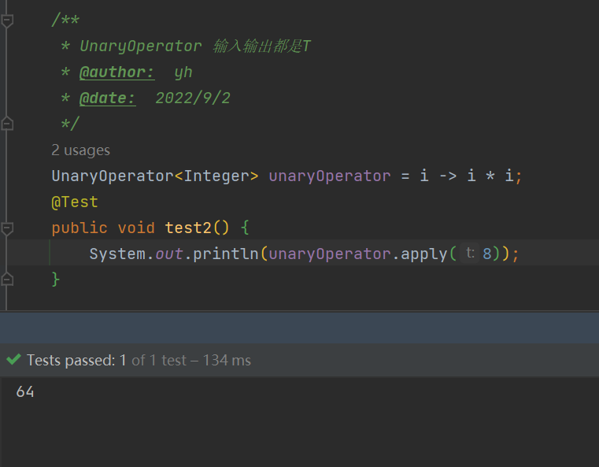The height and width of the screenshot is (467, 599).
Task: Click the green tests passed checkmark icon
Action: (x=13, y=360)
